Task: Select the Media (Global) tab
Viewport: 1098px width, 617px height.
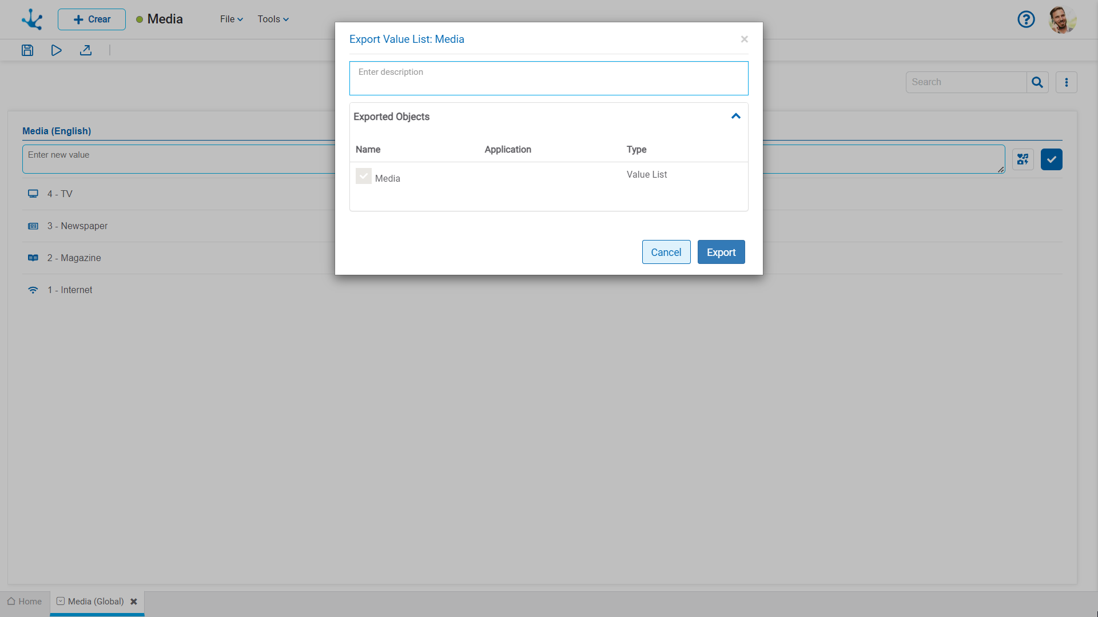Action: click(x=96, y=601)
